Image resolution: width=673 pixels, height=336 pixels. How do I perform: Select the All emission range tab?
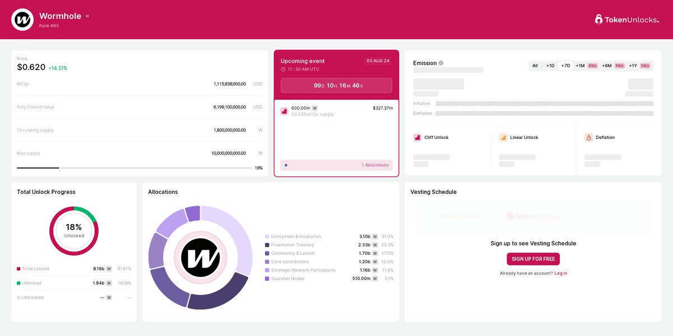click(535, 66)
